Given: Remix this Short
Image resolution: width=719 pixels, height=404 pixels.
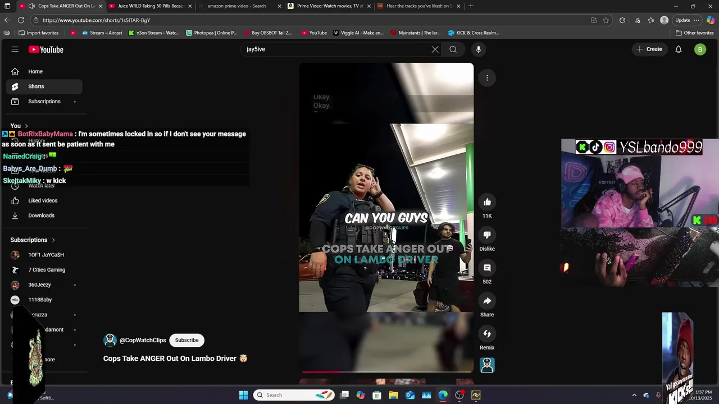Looking at the screenshot, I should point(487,334).
